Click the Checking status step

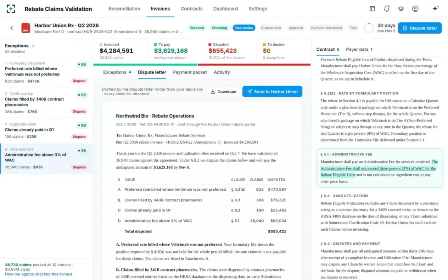220,28
